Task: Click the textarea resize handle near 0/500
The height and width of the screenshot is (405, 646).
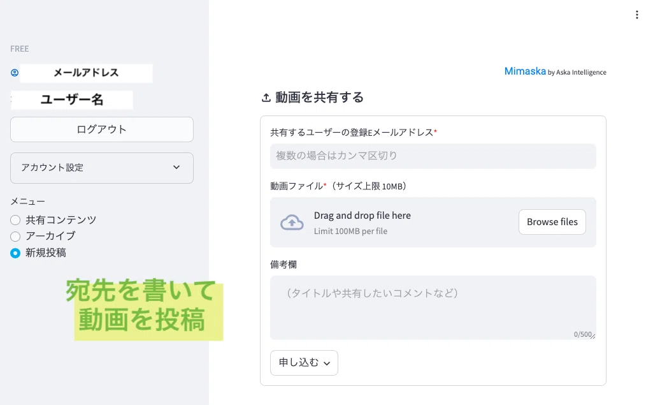Action: click(x=593, y=337)
